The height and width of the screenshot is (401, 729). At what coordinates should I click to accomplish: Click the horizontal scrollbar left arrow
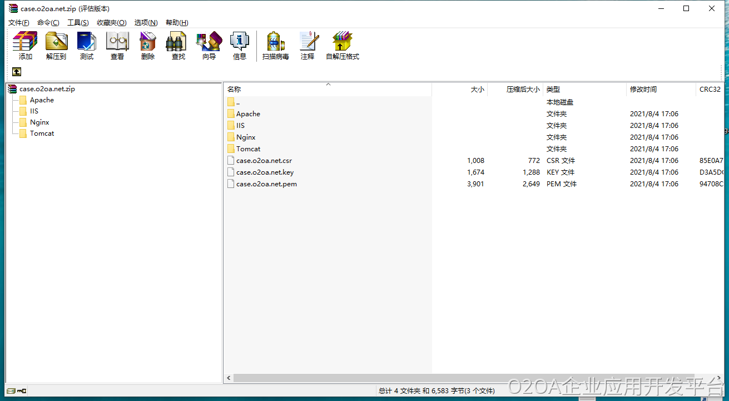(x=229, y=378)
